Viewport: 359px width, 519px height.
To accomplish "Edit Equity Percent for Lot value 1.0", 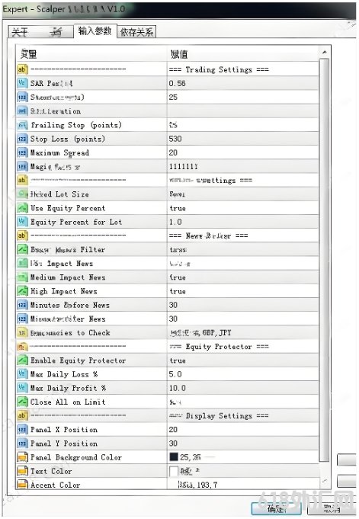I will 242,222.
